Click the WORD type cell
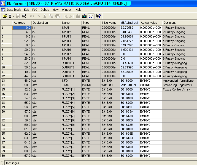This screenshot has width=197, height=165. [x=91, y=85]
